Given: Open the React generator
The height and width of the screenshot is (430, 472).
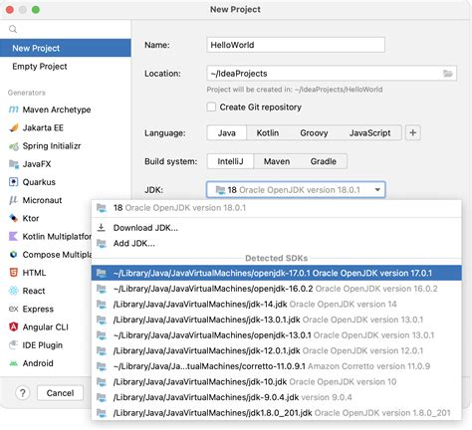Looking at the screenshot, I should (x=46, y=291).
